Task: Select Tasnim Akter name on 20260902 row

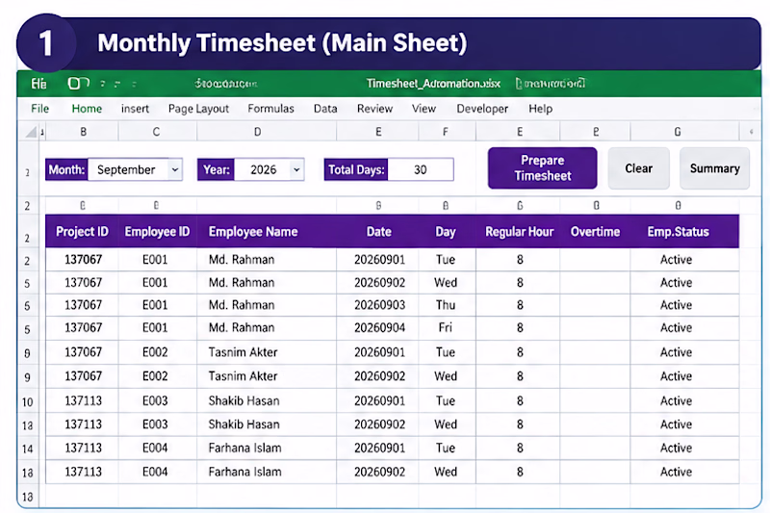Action: pyautogui.click(x=267, y=376)
